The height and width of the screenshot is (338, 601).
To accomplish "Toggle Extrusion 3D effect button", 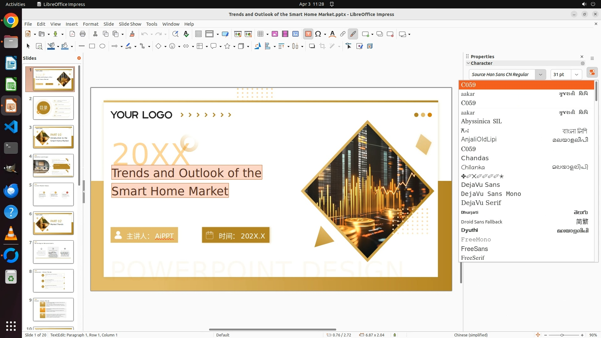I will click(x=370, y=46).
